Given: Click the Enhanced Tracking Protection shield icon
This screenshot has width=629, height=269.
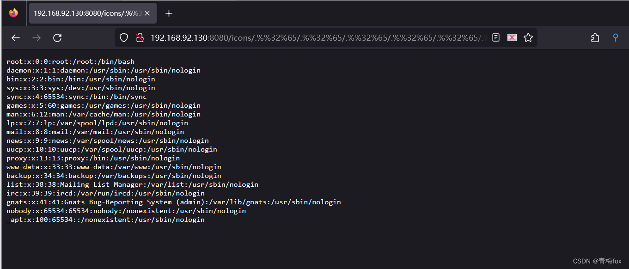Looking at the screenshot, I should coord(123,37).
